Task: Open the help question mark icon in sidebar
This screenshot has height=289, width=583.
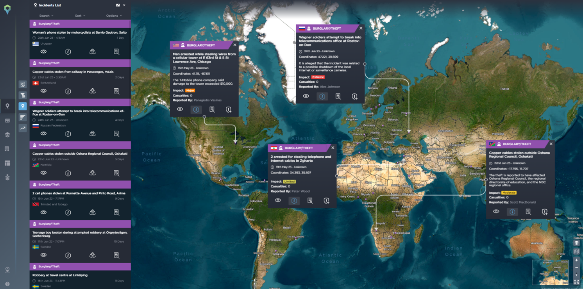Action: coord(7,284)
